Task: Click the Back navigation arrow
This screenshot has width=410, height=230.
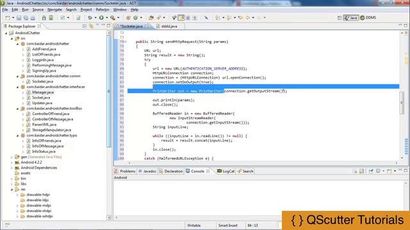Action: [248, 18]
